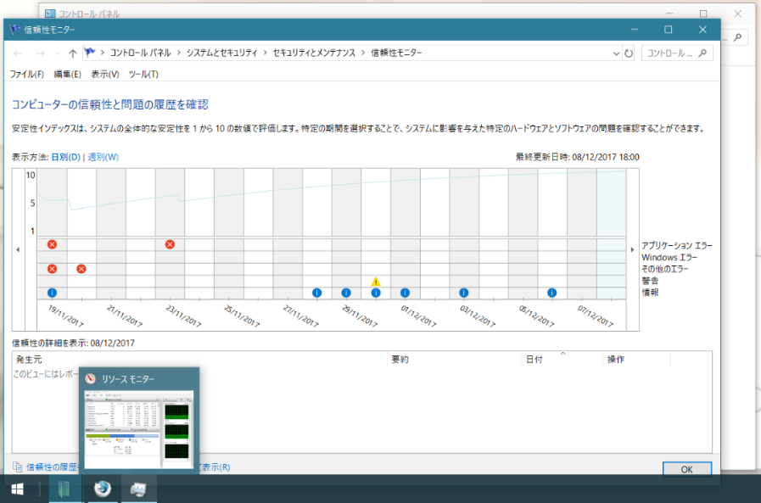The height and width of the screenshot is (503, 761).
Task: Open the 表示(V) menu
Action: (x=105, y=74)
